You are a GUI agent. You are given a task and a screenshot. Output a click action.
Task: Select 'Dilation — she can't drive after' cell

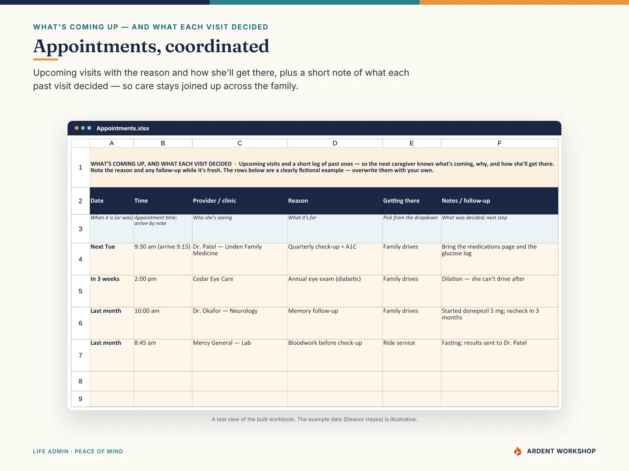pos(500,291)
